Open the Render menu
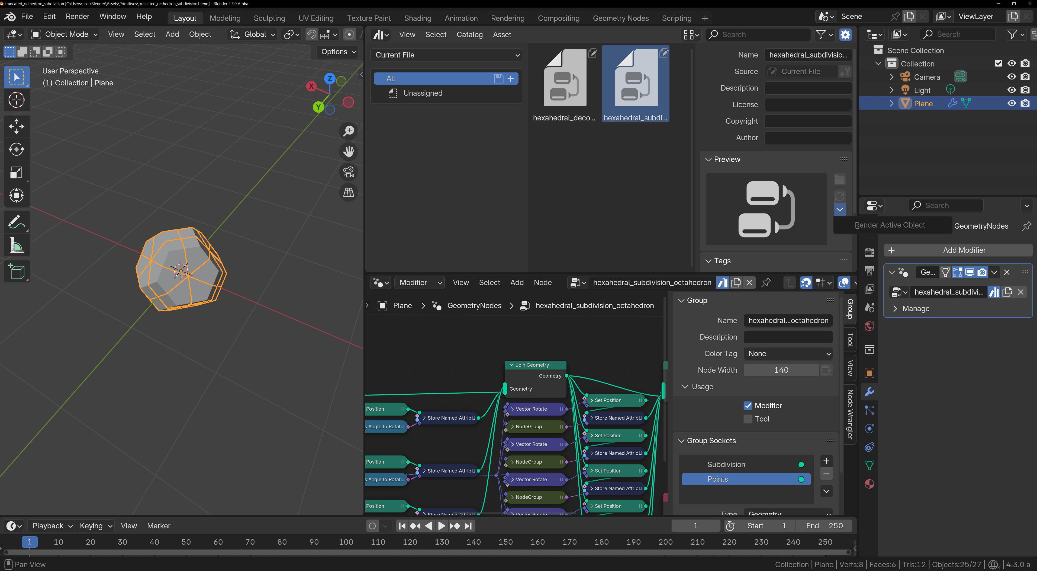The image size is (1037, 571). [x=77, y=17]
